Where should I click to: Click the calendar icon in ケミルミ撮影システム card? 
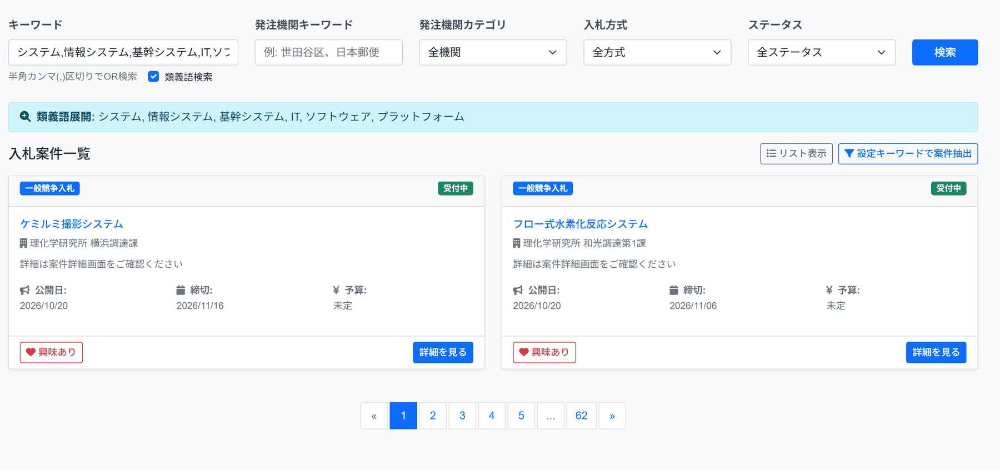[181, 290]
